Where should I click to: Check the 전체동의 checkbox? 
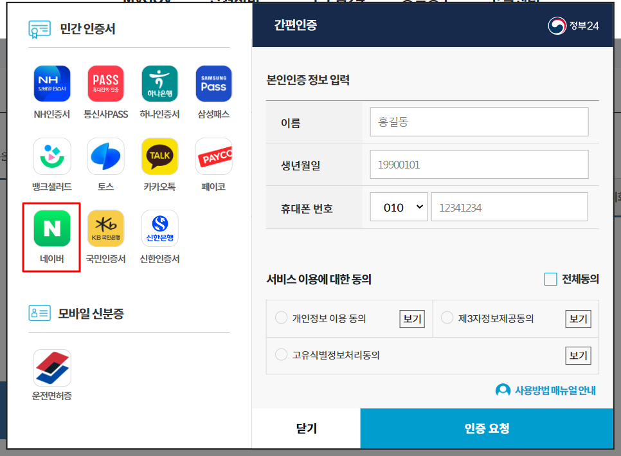pyautogui.click(x=550, y=279)
